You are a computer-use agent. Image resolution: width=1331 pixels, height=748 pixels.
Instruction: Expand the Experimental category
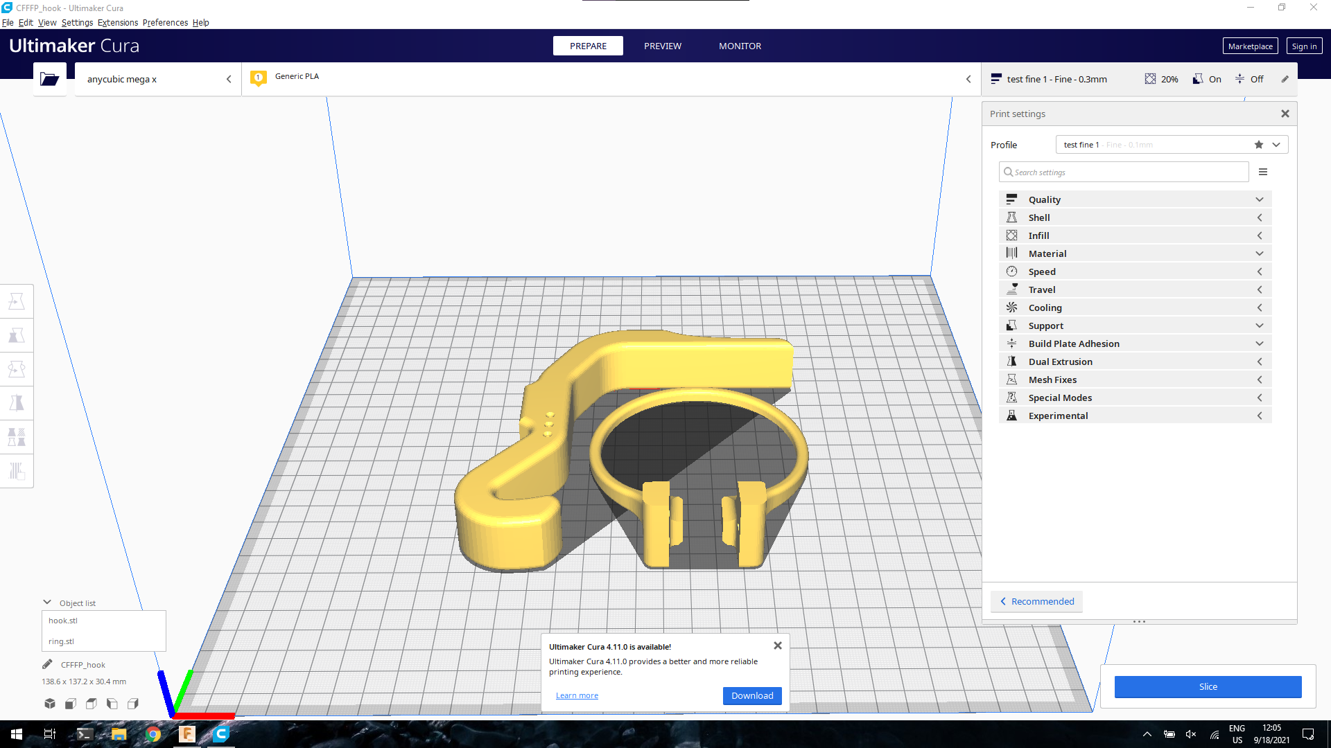click(1136, 416)
